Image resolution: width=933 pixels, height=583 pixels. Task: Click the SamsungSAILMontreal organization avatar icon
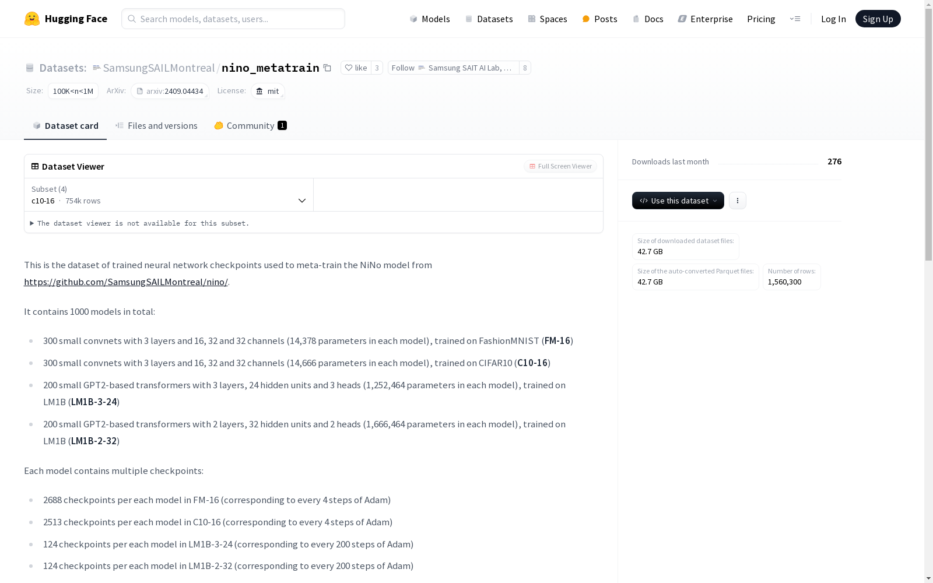pyautogui.click(x=97, y=68)
